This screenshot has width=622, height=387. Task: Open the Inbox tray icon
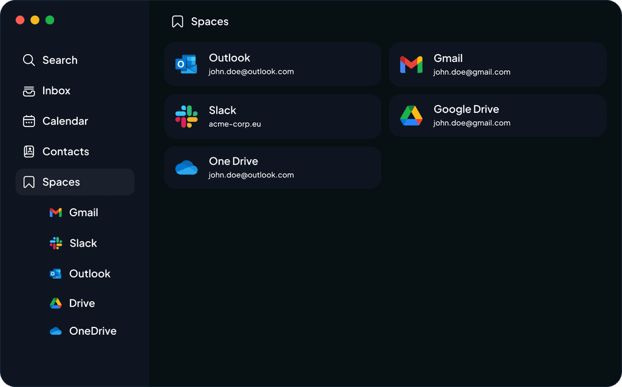click(x=29, y=91)
